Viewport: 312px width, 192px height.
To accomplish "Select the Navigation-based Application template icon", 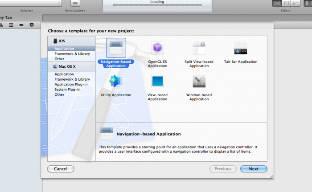I will (x=116, y=48).
